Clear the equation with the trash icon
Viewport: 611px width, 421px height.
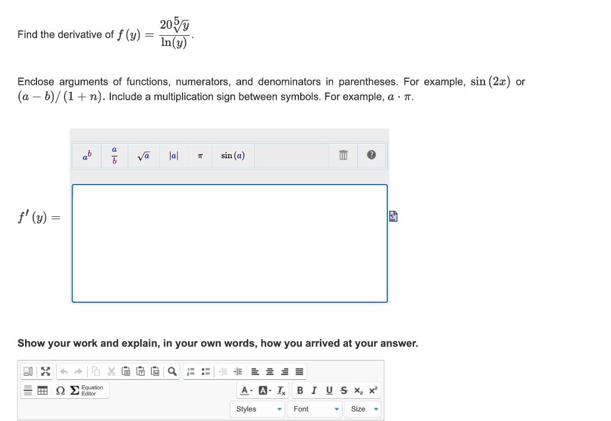(x=342, y=155)
